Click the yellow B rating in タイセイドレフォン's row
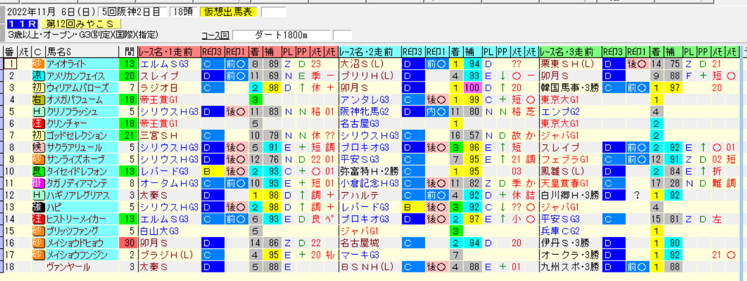The image size is (747, 281). 212,171
